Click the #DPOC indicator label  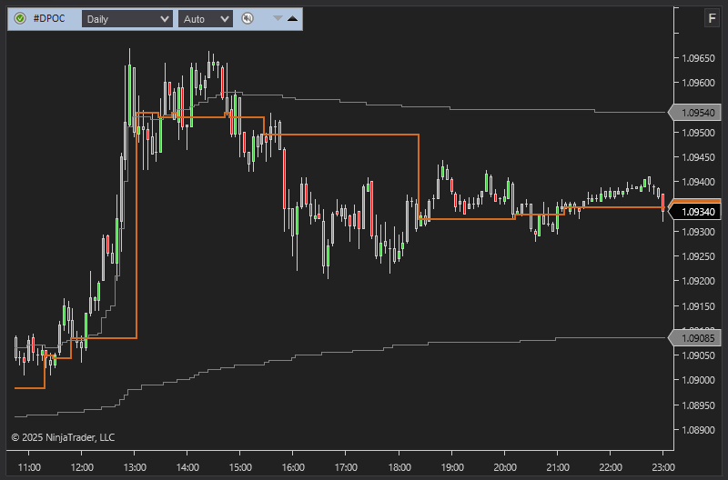click(49, 18)
